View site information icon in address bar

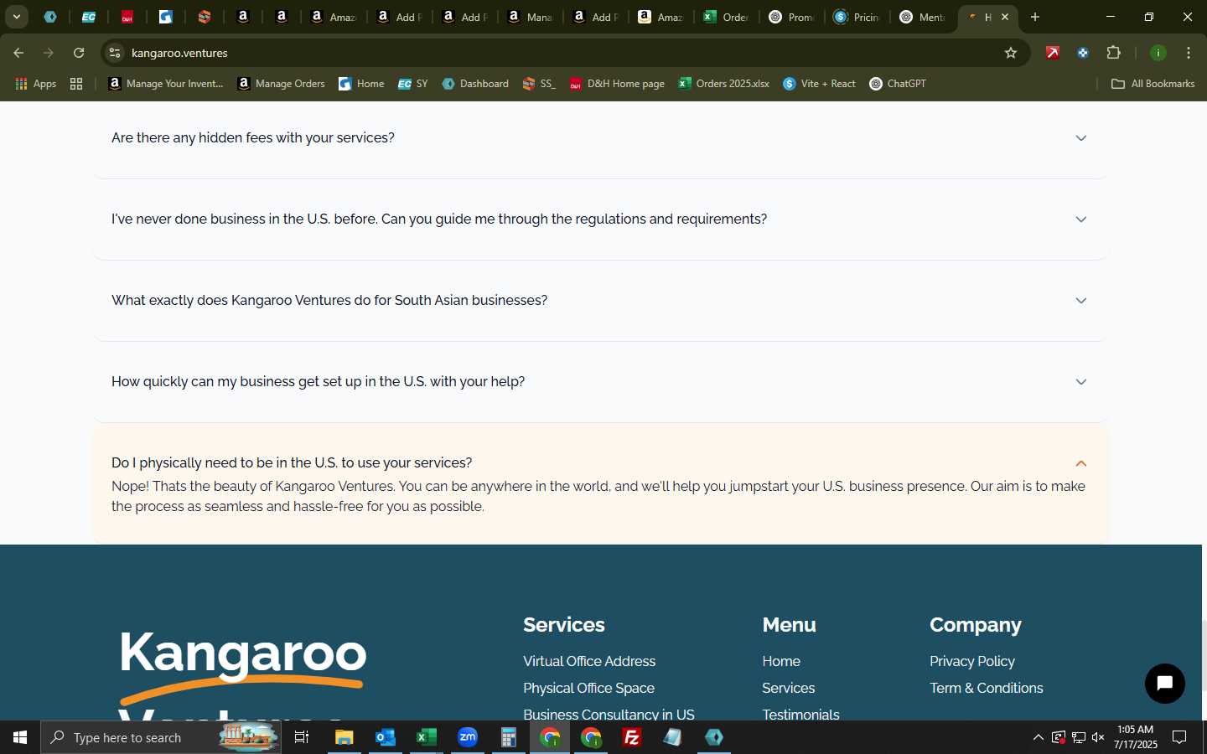click(115, 53)
